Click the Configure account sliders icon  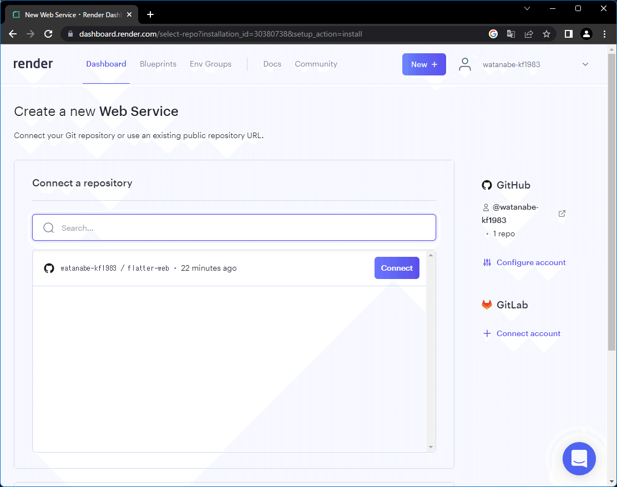pyautogui.click(x=487, y=262)
